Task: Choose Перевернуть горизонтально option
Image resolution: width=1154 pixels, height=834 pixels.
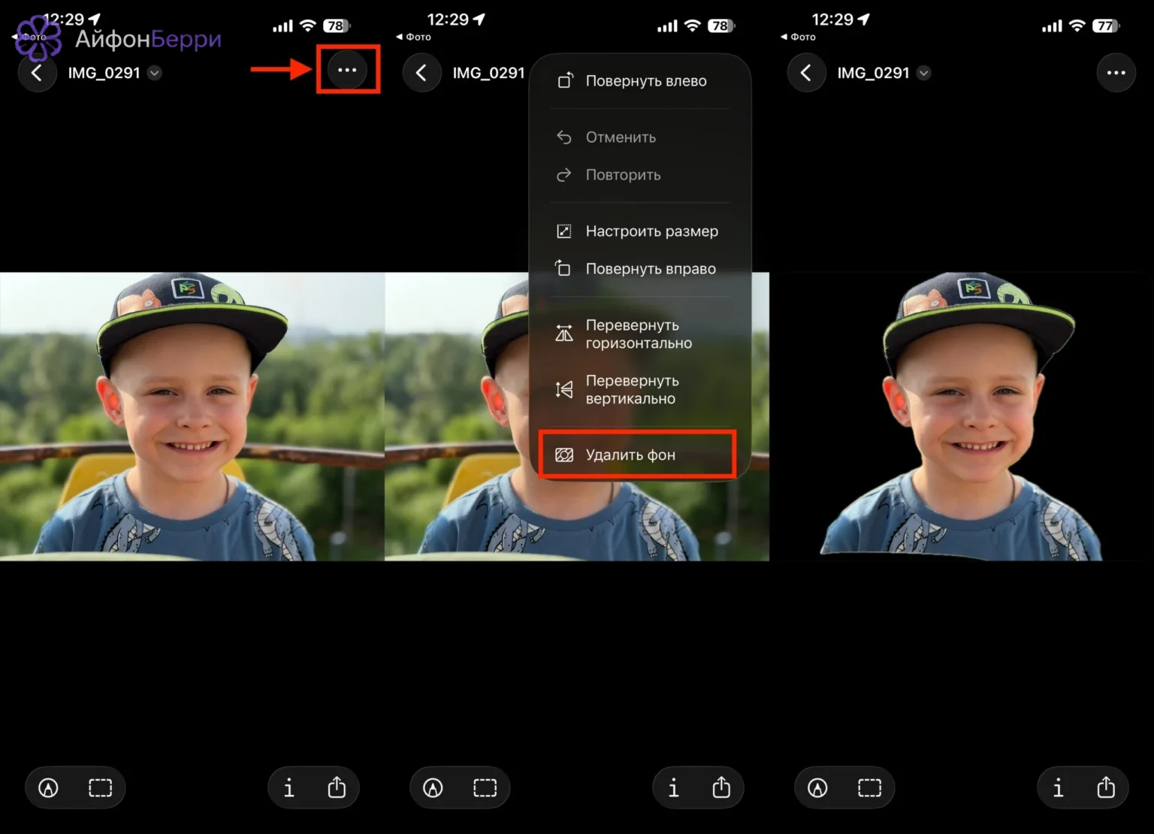Action: [x=640, y=334]
